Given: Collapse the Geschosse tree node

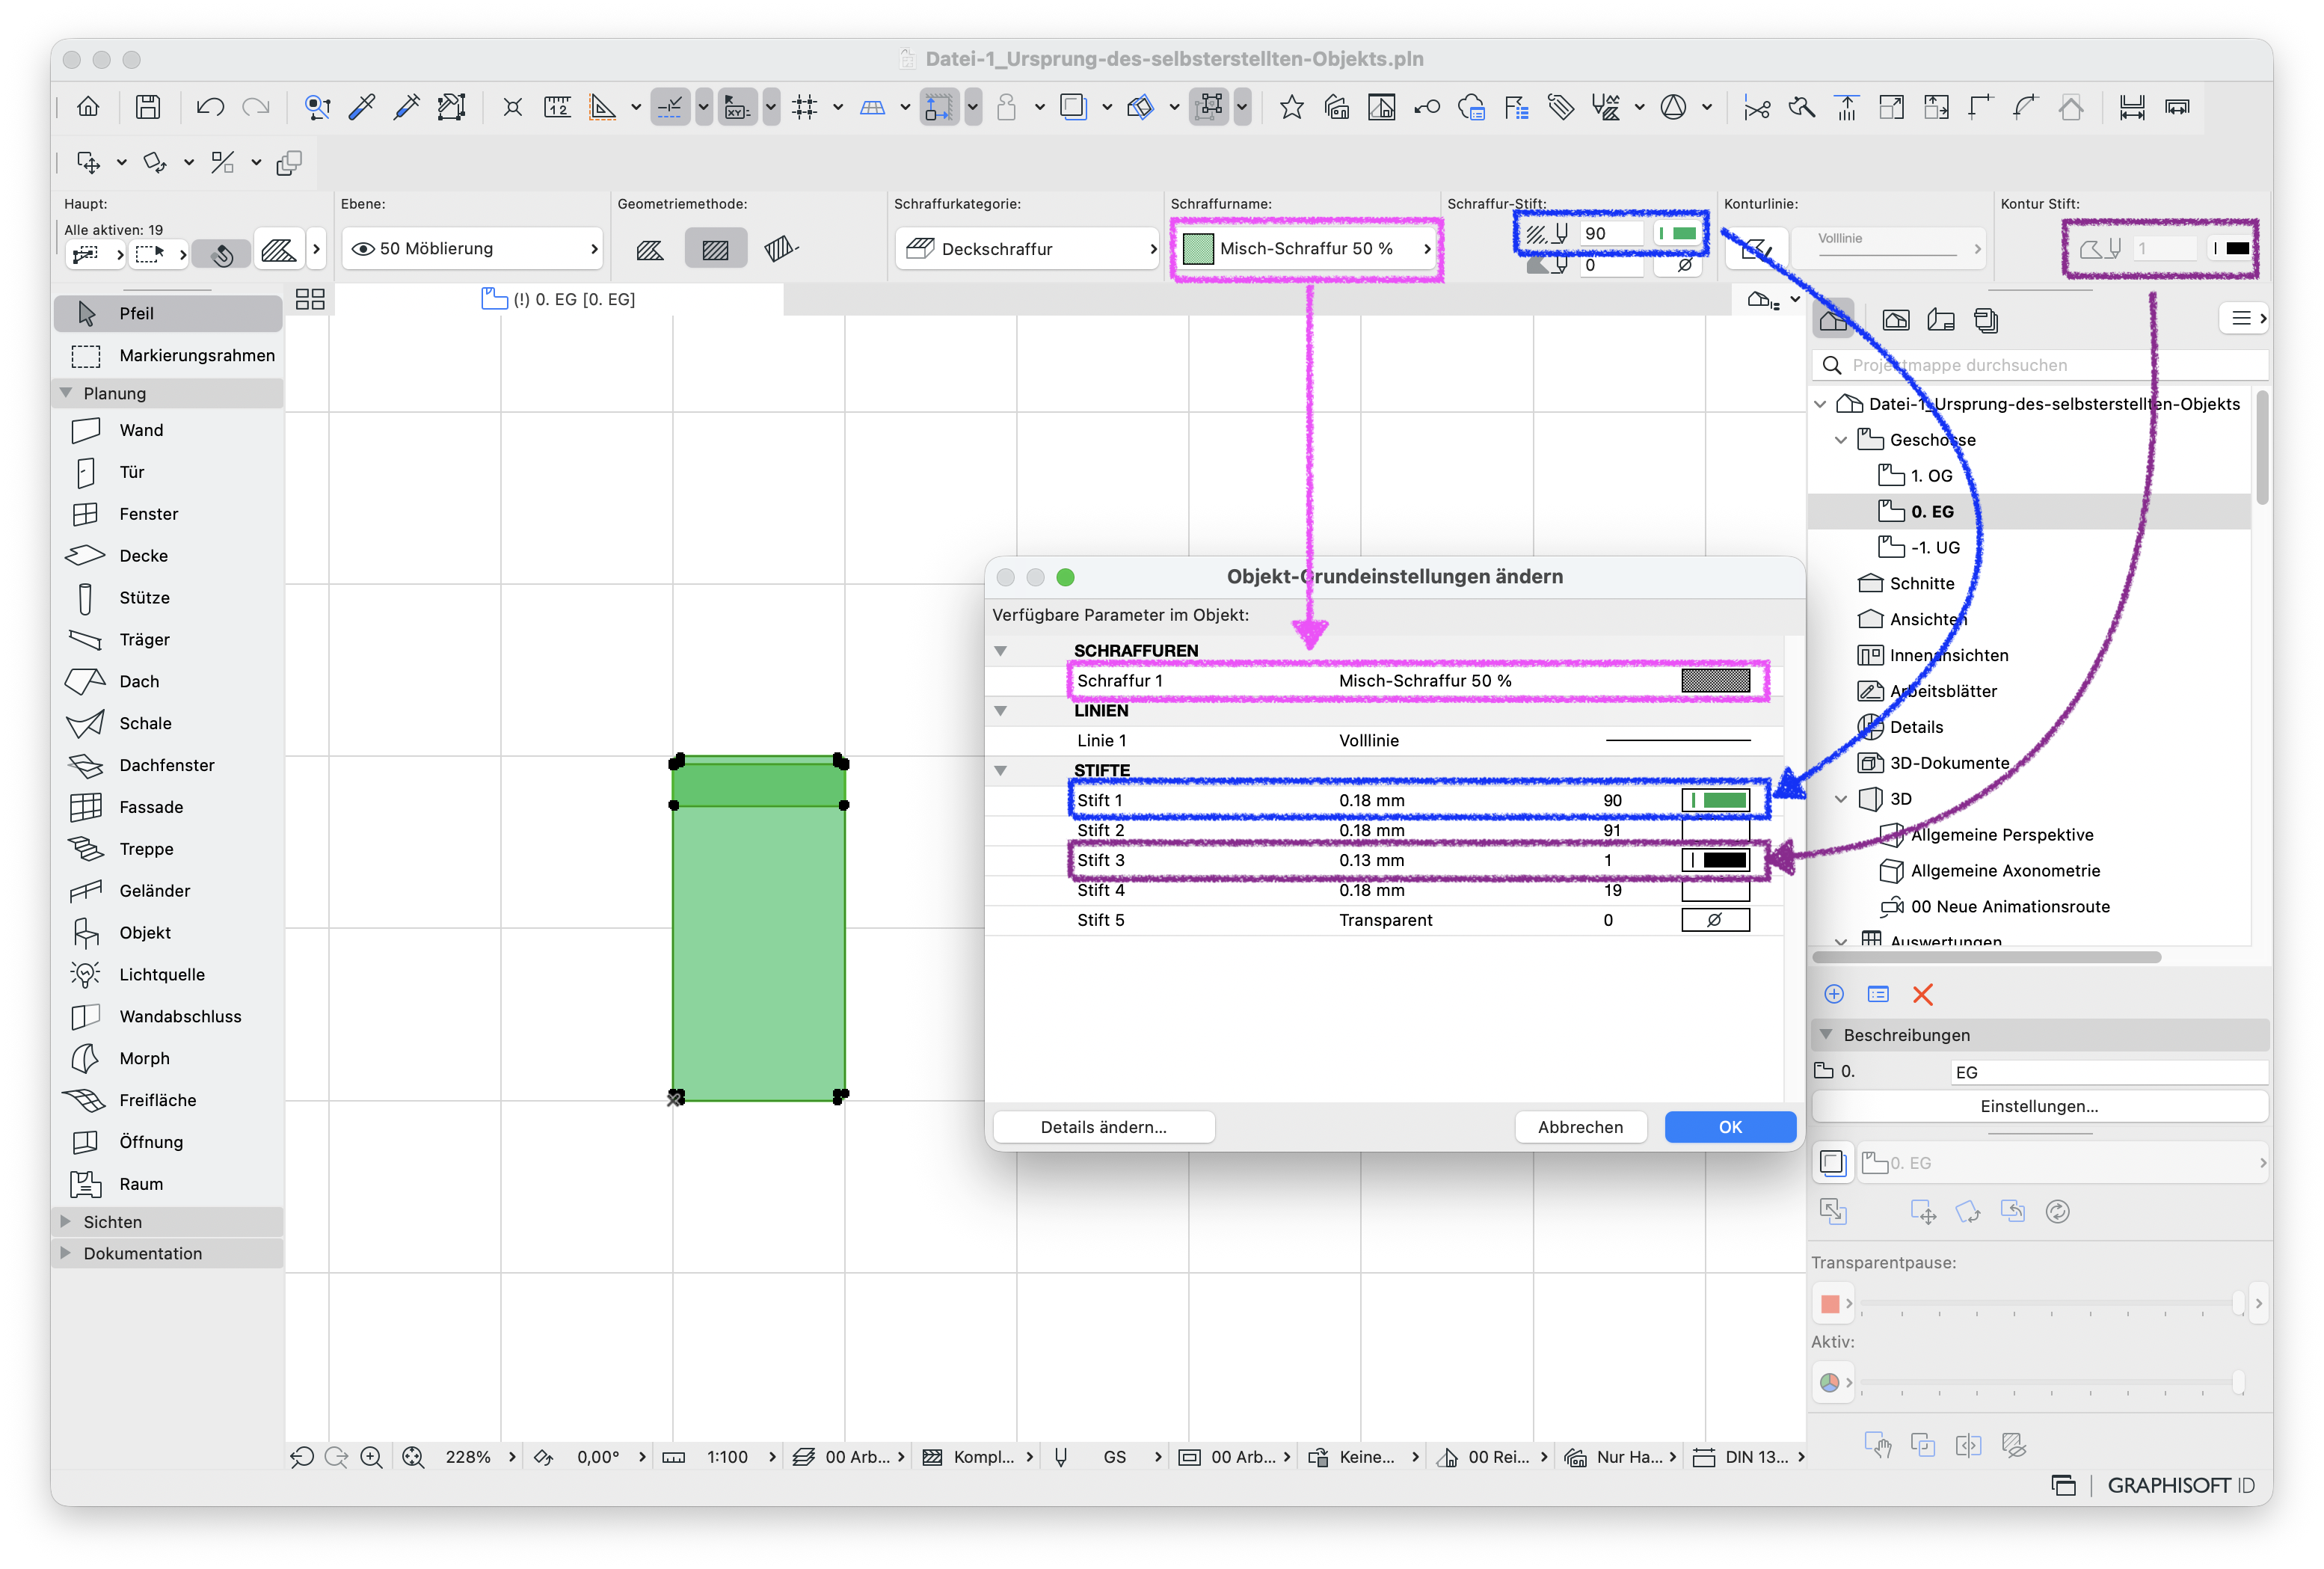Looking at the screenshot, I should click(1841, 440).
